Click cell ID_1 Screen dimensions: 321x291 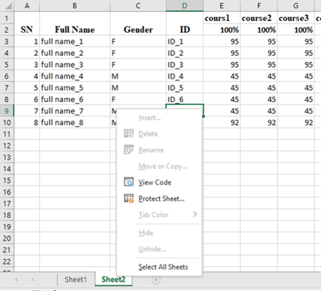click(x=185, y=41)
